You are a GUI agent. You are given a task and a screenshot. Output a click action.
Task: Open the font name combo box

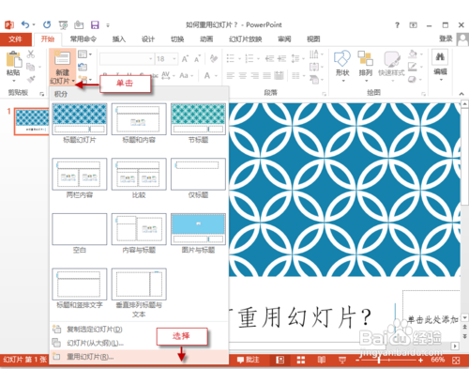coord(127,58)
